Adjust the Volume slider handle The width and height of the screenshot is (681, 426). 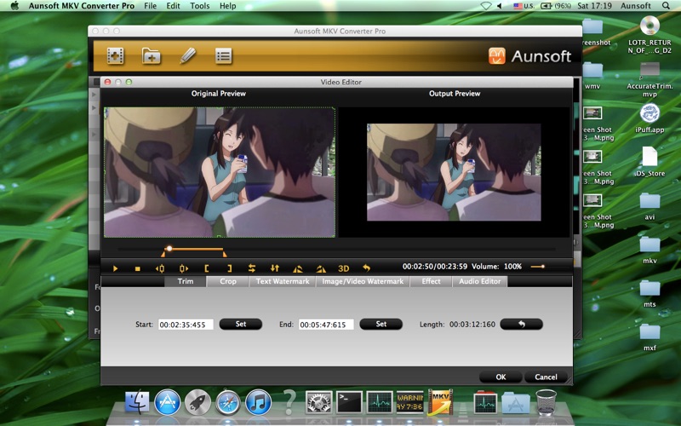click(x=535, y=267)
